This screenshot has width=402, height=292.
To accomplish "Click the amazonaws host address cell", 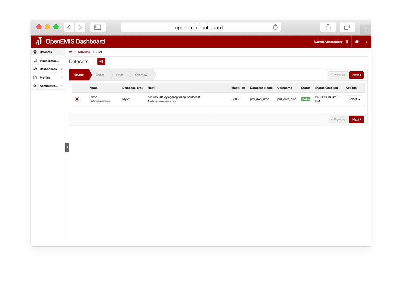I will pyautogui.click(x=174, y=99).
